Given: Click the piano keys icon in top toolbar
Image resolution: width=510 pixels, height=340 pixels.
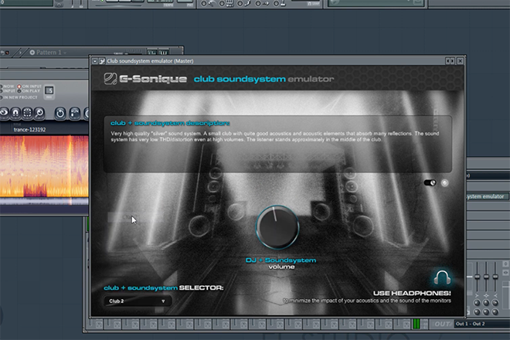Looking at the screenshot, I should [x=229, y=4].
